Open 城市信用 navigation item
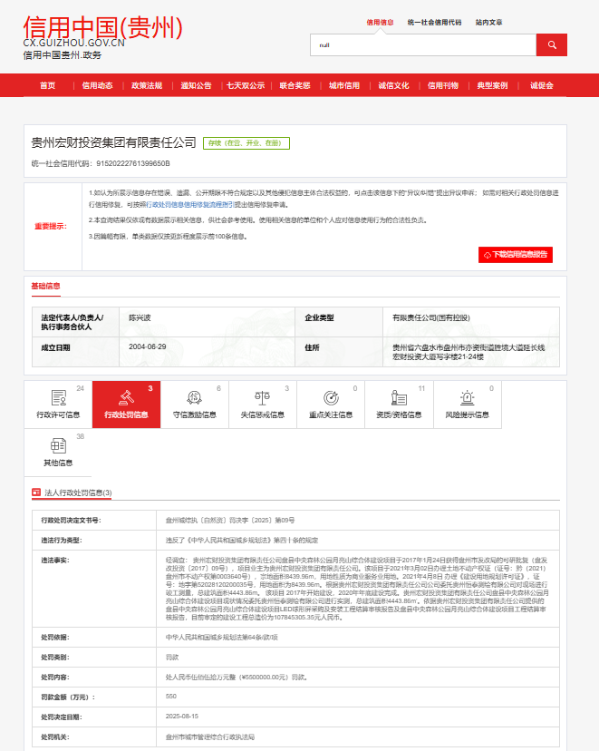599x751 pixels. 344,85
